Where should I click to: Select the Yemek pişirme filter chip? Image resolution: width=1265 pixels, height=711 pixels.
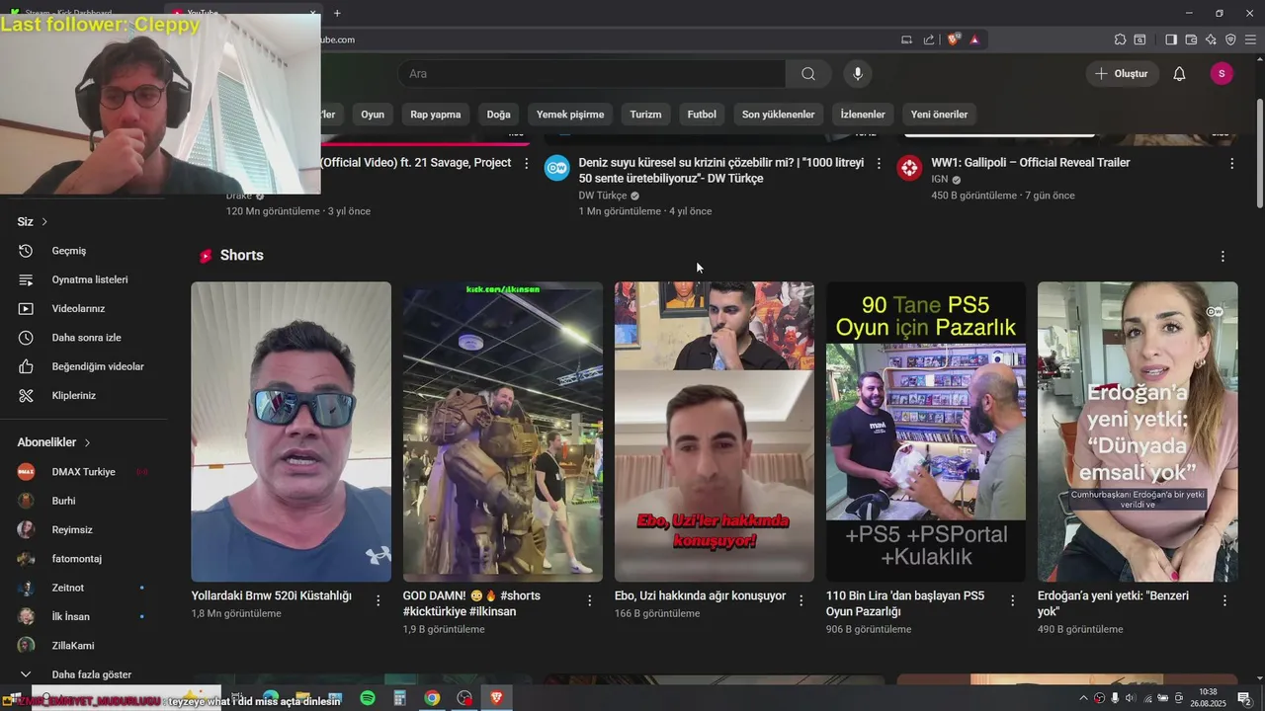[570, 115]
